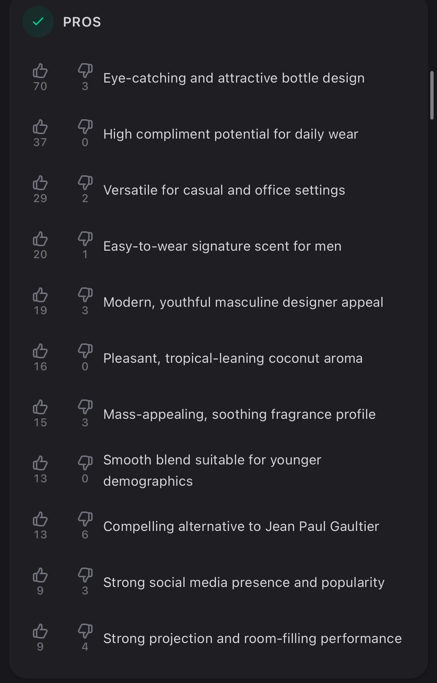Downvote 'Smooth blend suitable for younger demographics'
The width and height of the screenshot is (437, 683).
pyautogui.click(x=85, y=463)
